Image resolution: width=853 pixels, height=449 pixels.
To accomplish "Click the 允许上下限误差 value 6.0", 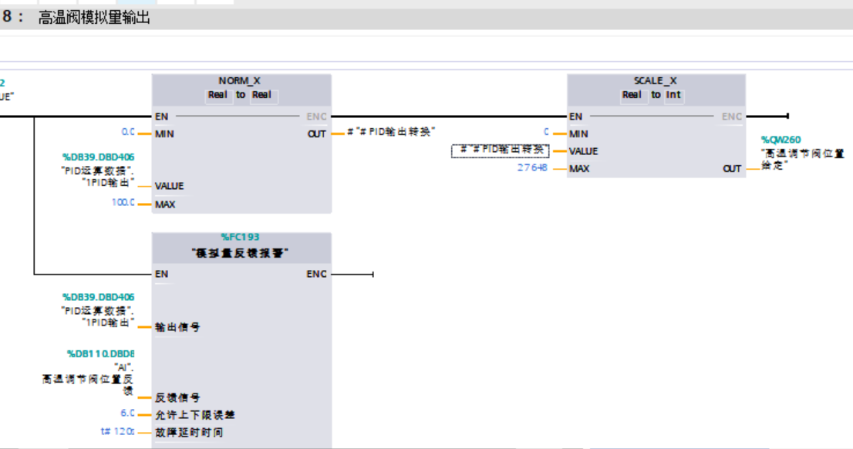I will pos(127,414).
